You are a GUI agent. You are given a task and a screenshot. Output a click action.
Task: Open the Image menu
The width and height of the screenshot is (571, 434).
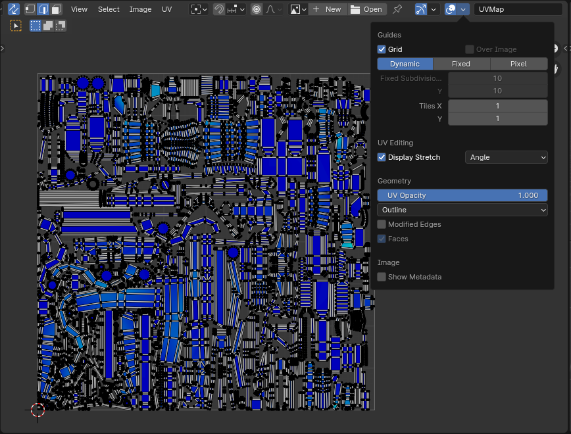click(140, 9)
